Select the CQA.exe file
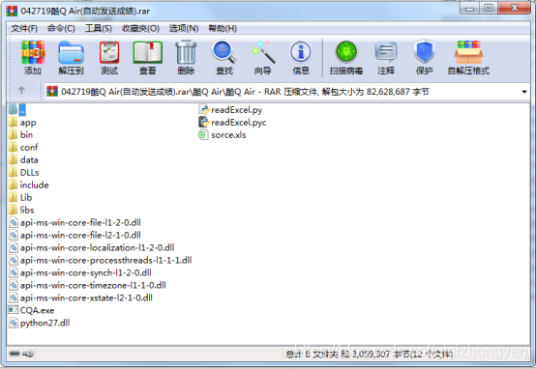This screenshot has height=369, width=536. 31,310
